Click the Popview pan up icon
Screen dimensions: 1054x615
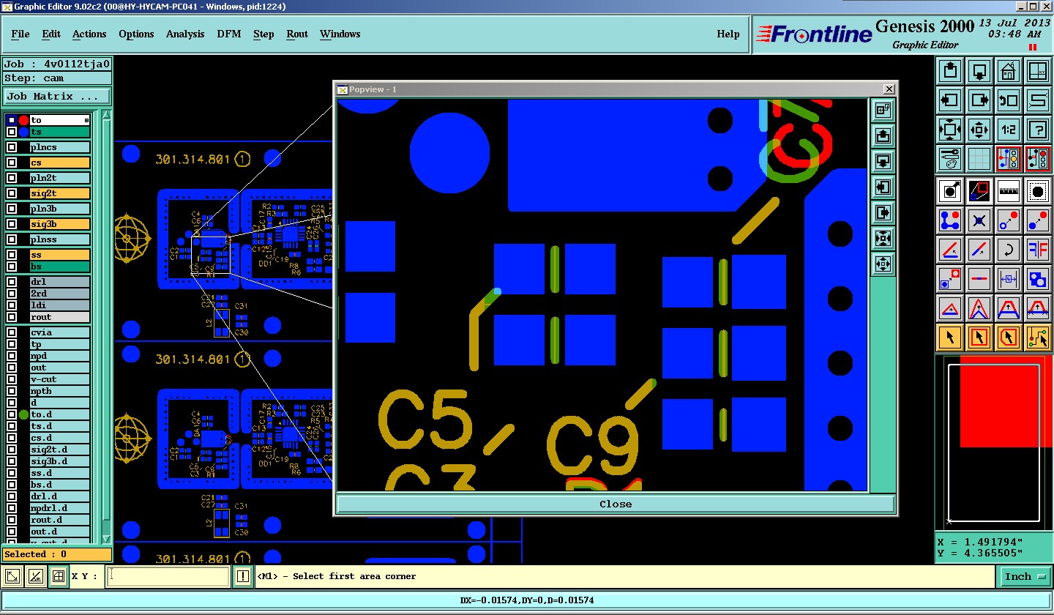pos(883,136)
